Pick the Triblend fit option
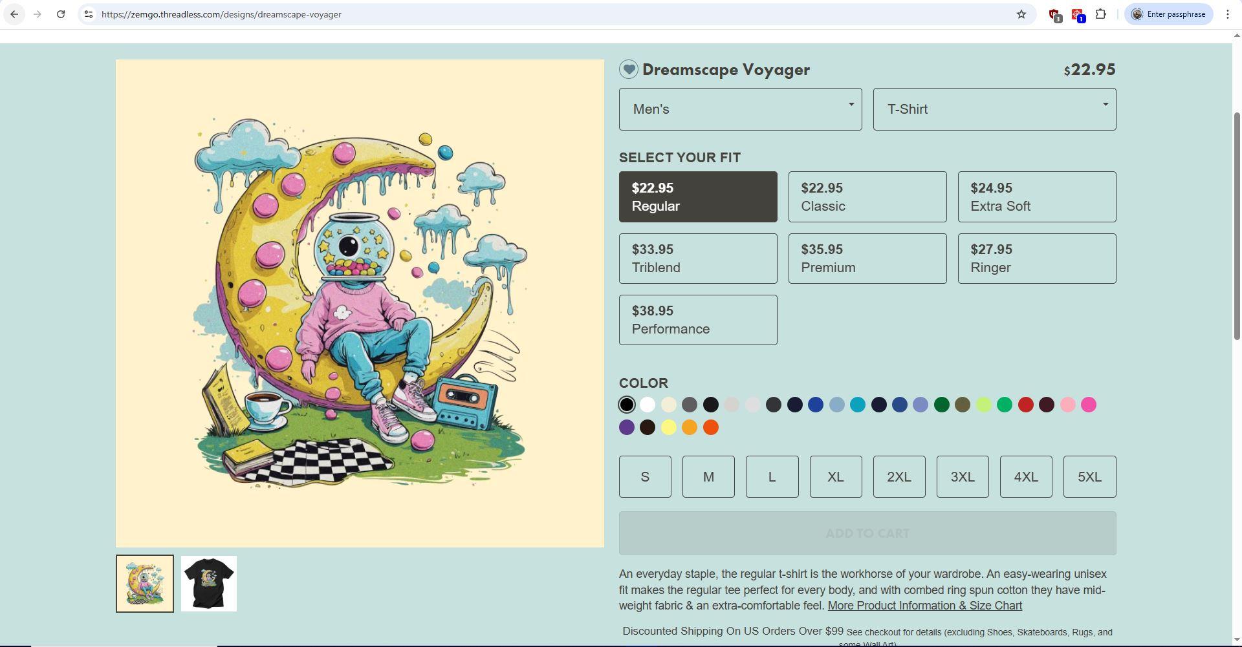1242x647 pixels. coord(698,259)
